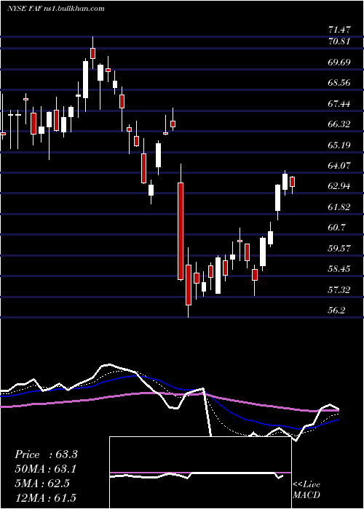Click the tall white candlestick peaking near 69.69
This screenshot has width=364, height=509.
85,79
